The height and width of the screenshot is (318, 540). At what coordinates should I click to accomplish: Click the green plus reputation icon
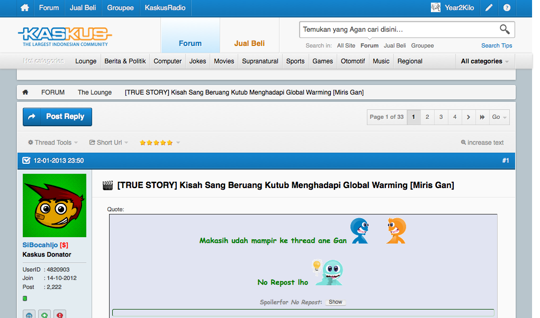44,315
